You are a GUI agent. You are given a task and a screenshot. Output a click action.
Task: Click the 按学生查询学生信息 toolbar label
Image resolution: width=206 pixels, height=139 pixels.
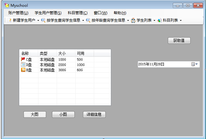tap(64, 20)
